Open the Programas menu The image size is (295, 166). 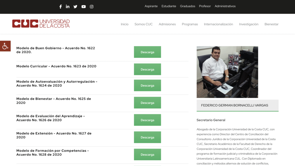point(190,24)
